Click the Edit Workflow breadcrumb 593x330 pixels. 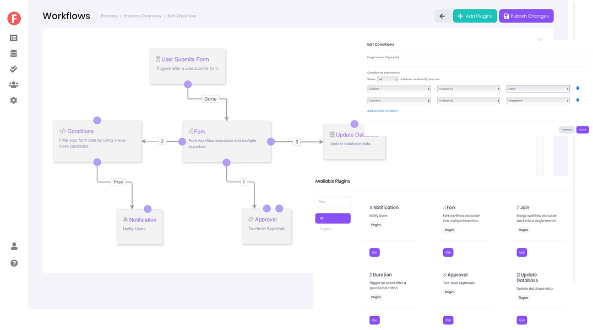(182, 16)
